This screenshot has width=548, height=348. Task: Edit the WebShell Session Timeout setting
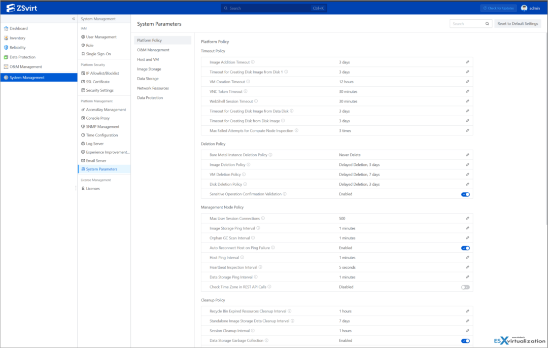467,101
